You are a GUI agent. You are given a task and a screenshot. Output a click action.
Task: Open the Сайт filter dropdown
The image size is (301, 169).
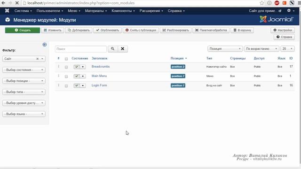[x=24, y=59]
